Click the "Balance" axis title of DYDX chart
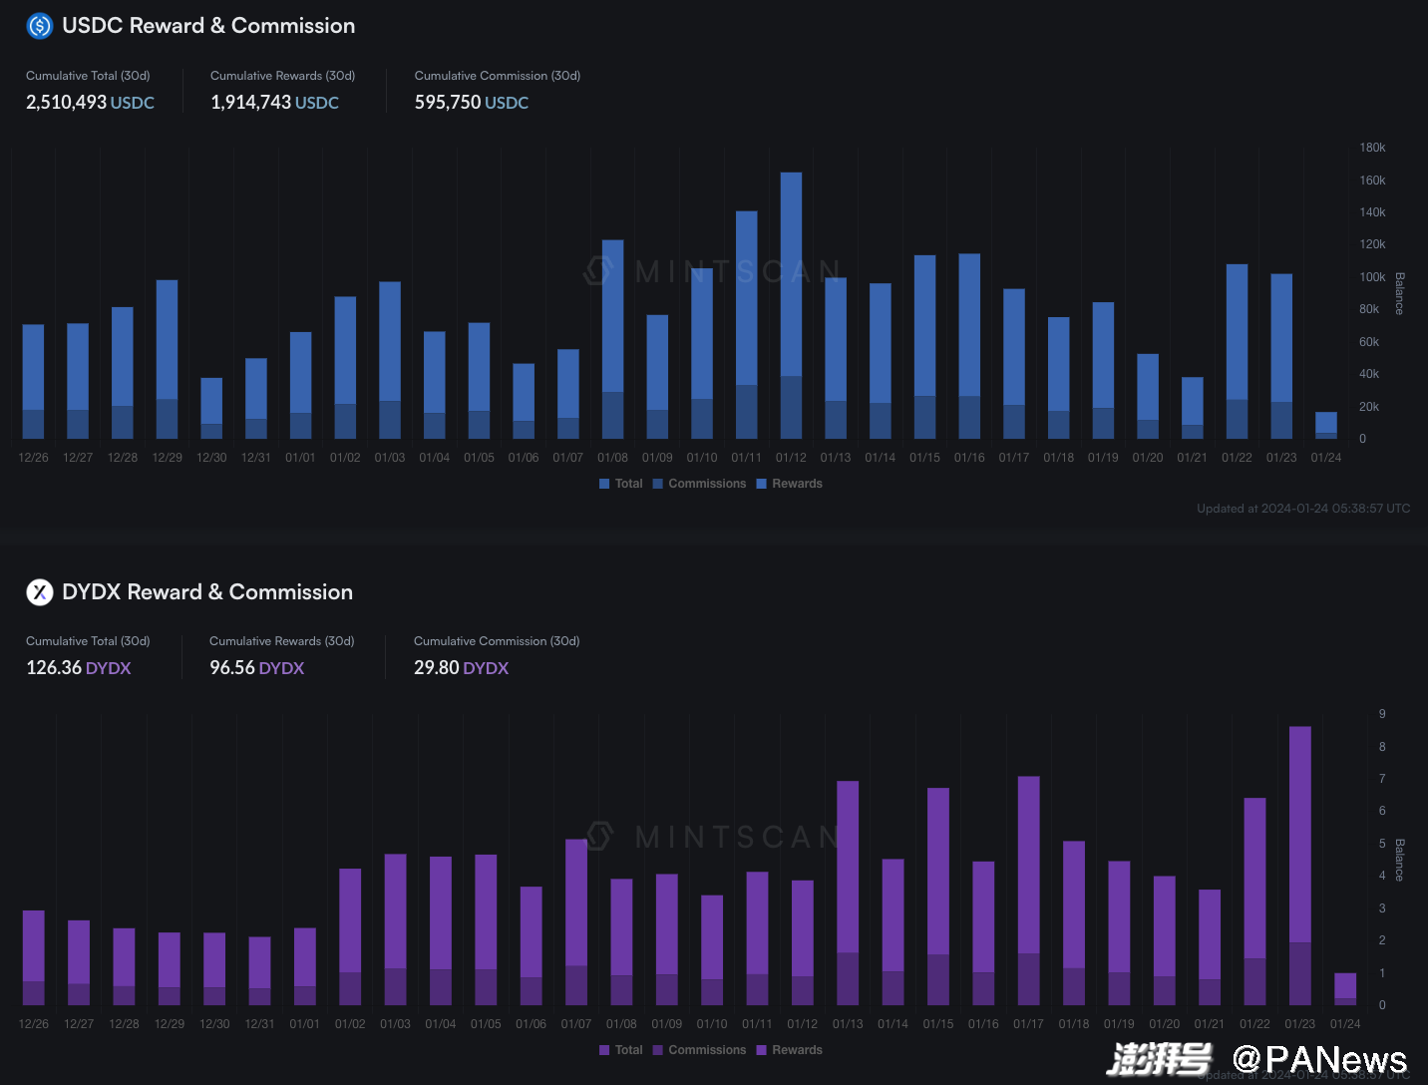 (x=1400, y=860)
